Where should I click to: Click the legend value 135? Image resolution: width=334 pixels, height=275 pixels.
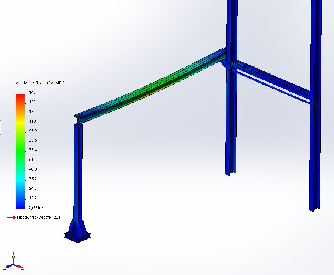point(32,102)
